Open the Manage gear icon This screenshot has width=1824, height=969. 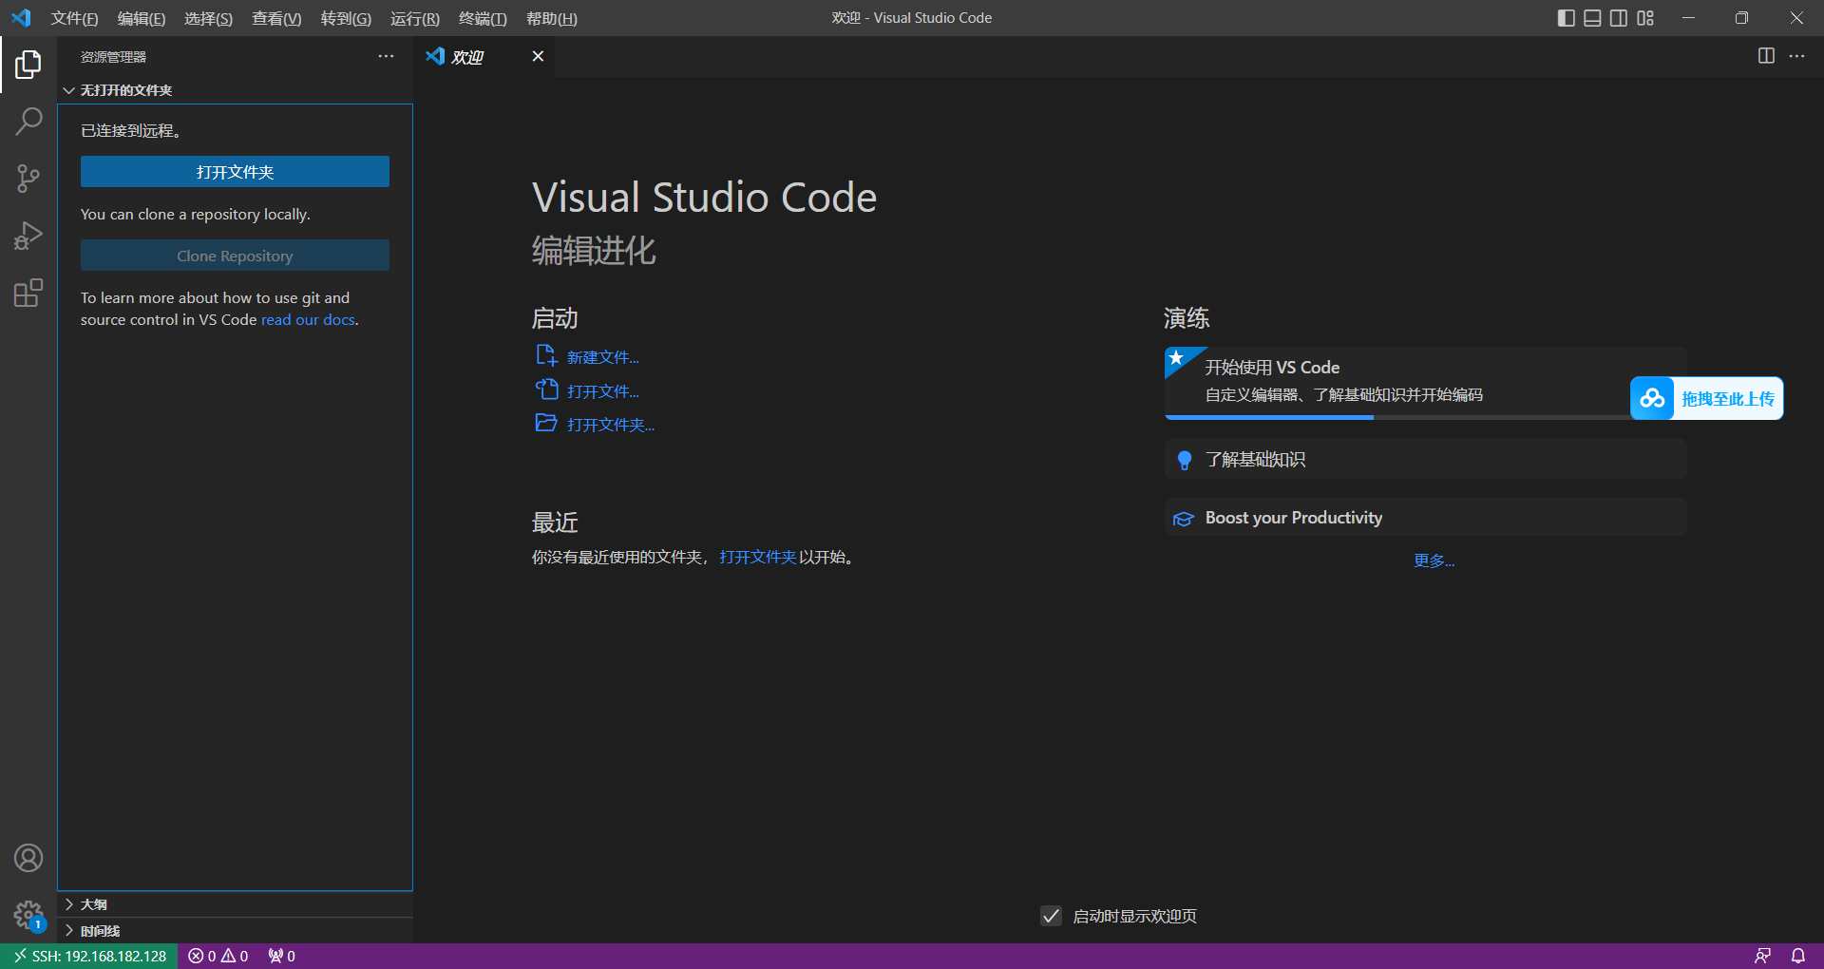28,916
